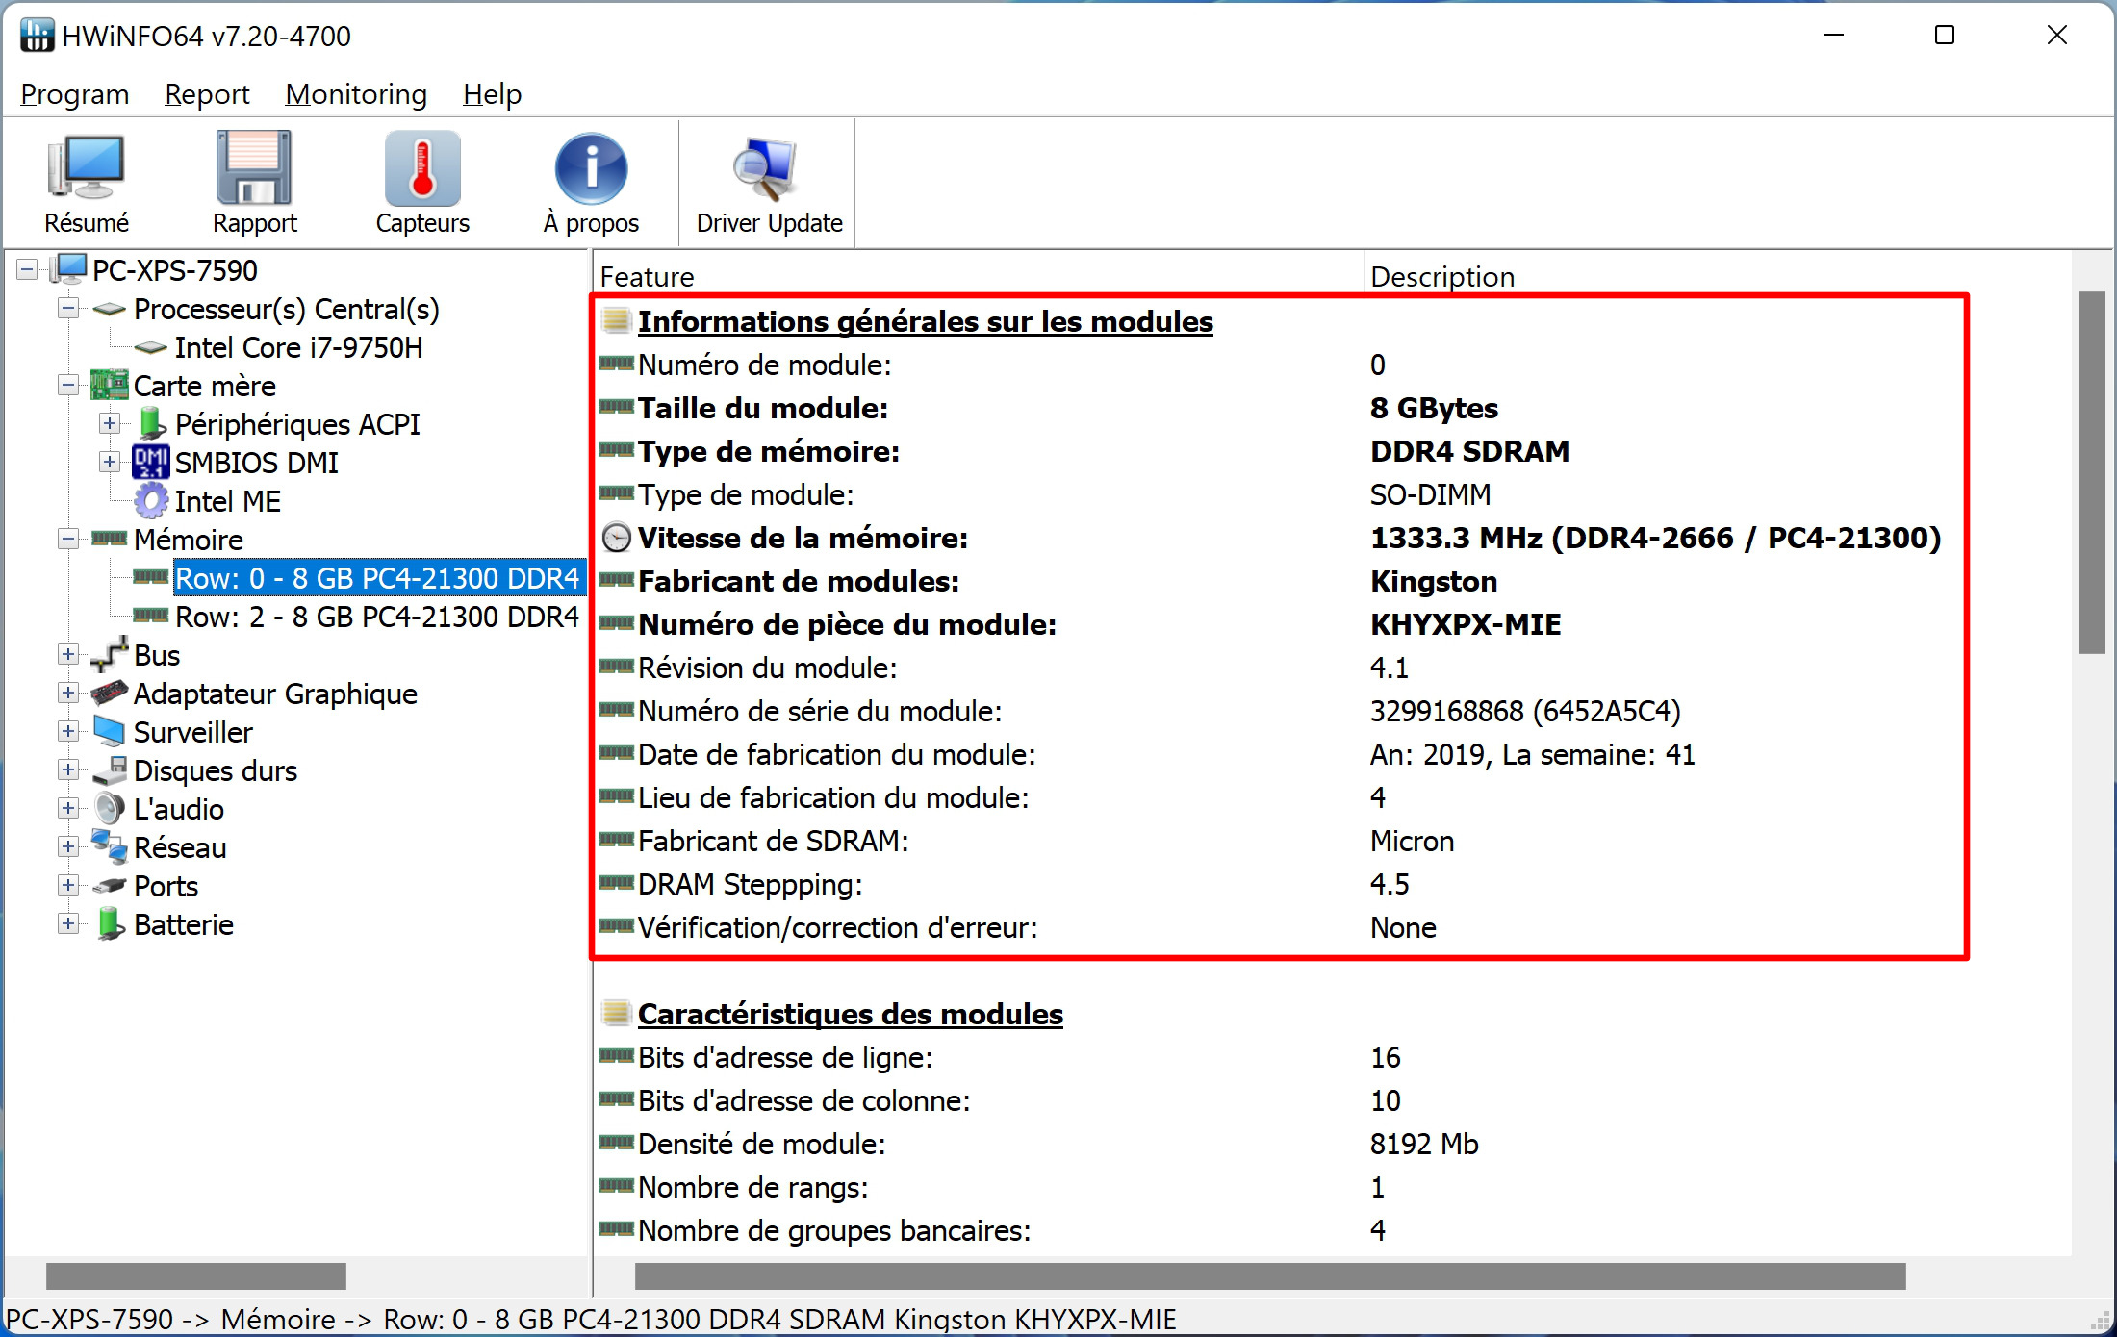Expand the Disques durs node
Viewport: 2117px width, 1337px height.
67,770
